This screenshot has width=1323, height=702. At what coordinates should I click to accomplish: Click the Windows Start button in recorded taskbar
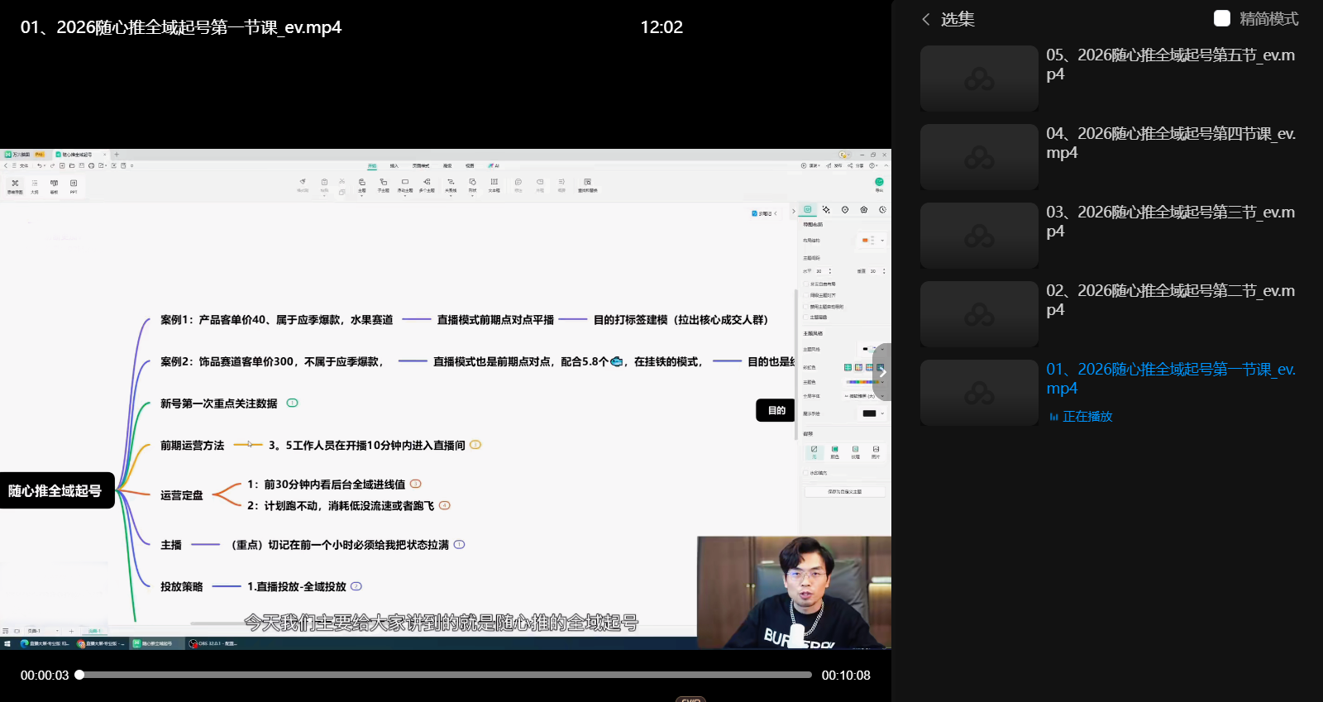7,643
